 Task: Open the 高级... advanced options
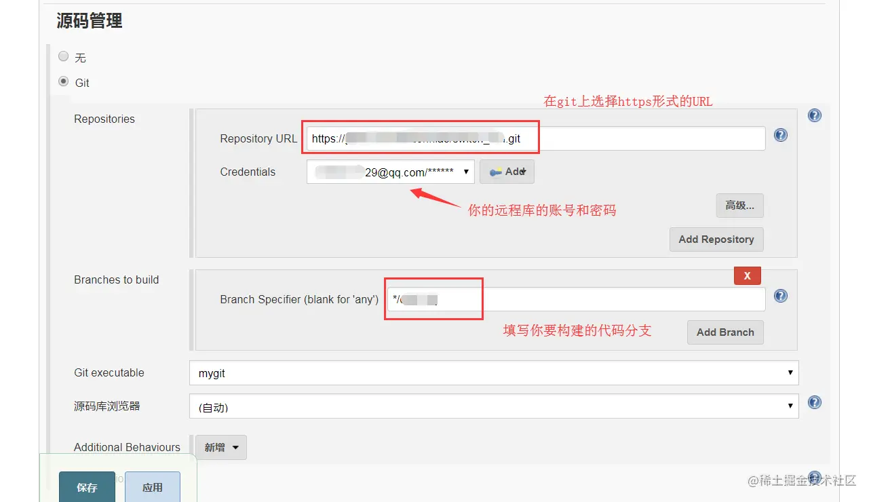pos(739,206)
